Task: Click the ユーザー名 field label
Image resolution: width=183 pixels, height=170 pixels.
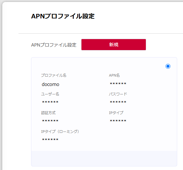Action: click(50, 94)
